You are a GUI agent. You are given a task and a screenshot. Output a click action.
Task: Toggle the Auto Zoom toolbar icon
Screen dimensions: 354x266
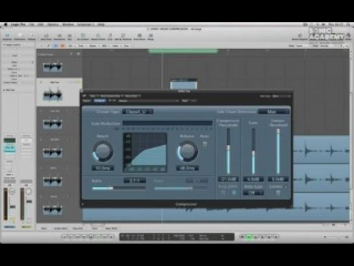click(46, 36)
